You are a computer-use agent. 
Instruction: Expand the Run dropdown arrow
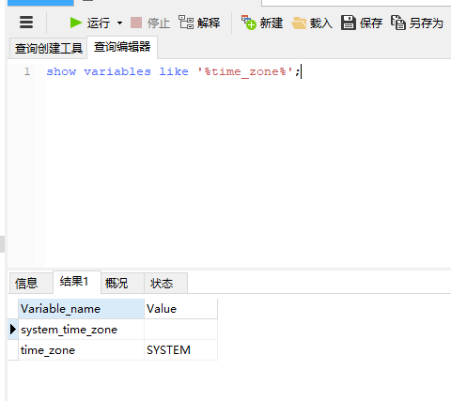tap(119, 23)
